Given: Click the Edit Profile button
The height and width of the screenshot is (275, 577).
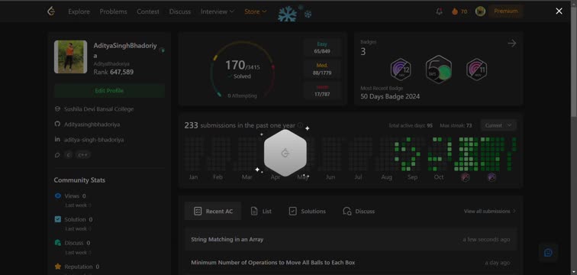Looking at the screenshot, I should click(x=109, y=91).
